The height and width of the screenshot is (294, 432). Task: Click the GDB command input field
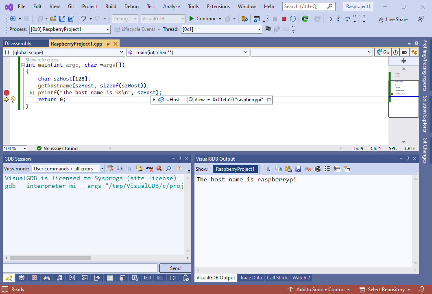[x=80, y=268]
